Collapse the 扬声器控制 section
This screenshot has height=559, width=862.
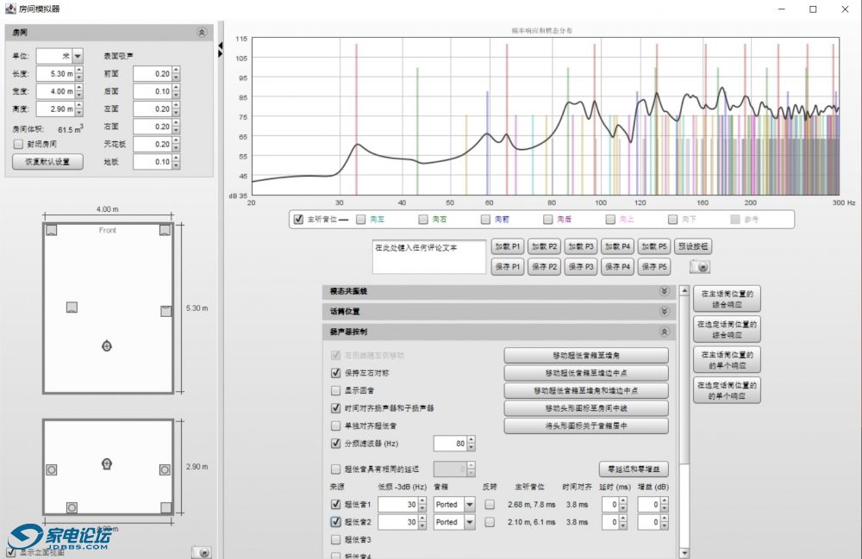coord(664,332)
